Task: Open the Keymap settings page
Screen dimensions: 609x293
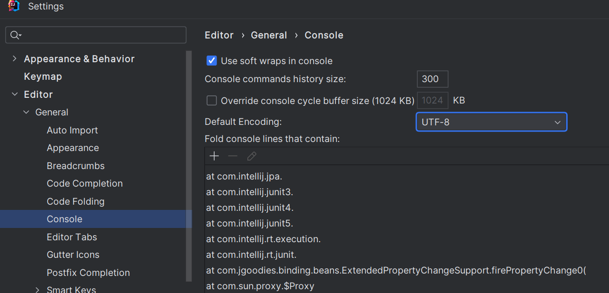Action: [x=43, y=76]
